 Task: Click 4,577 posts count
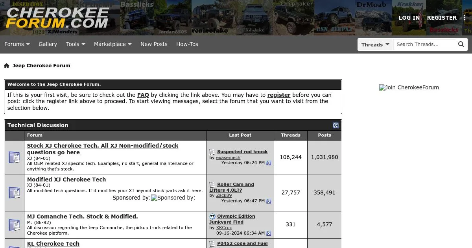pyautogui.click(x=324, y=224)
